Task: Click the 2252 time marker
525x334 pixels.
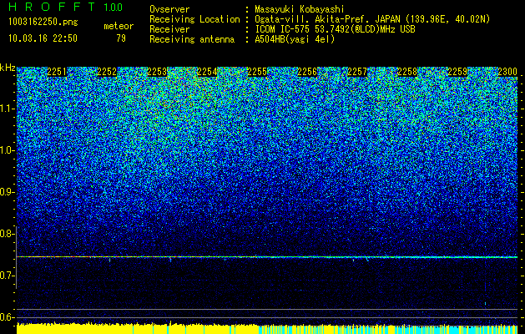Action: (x=107, y=72)
